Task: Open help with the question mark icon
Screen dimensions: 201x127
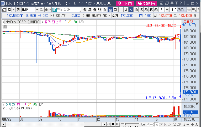Action: [181, 3]
